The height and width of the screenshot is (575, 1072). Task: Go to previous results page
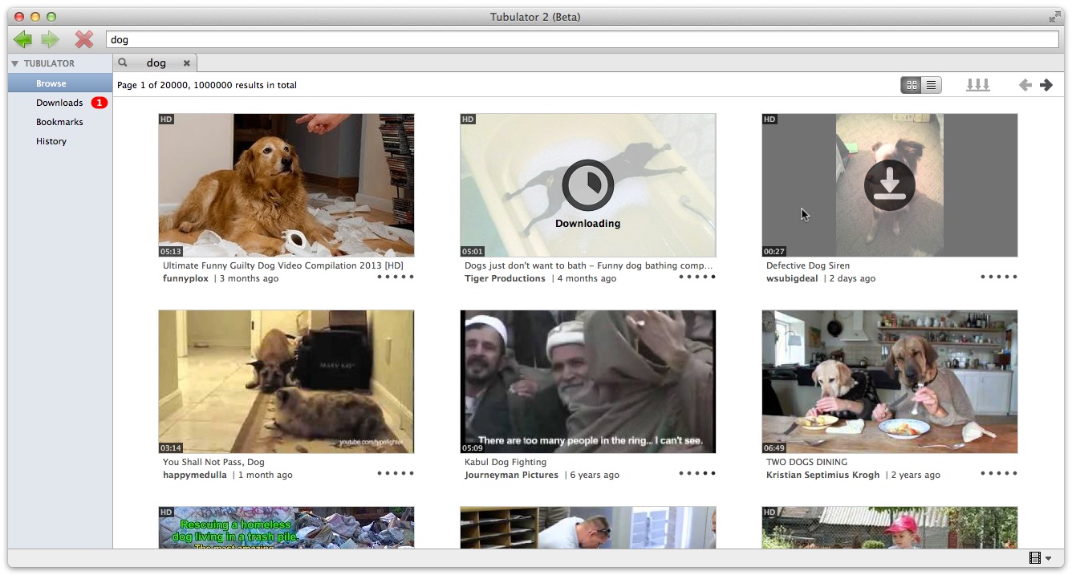1025,84
